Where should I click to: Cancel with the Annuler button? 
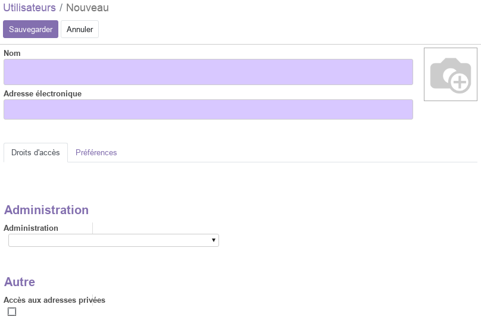80,29
